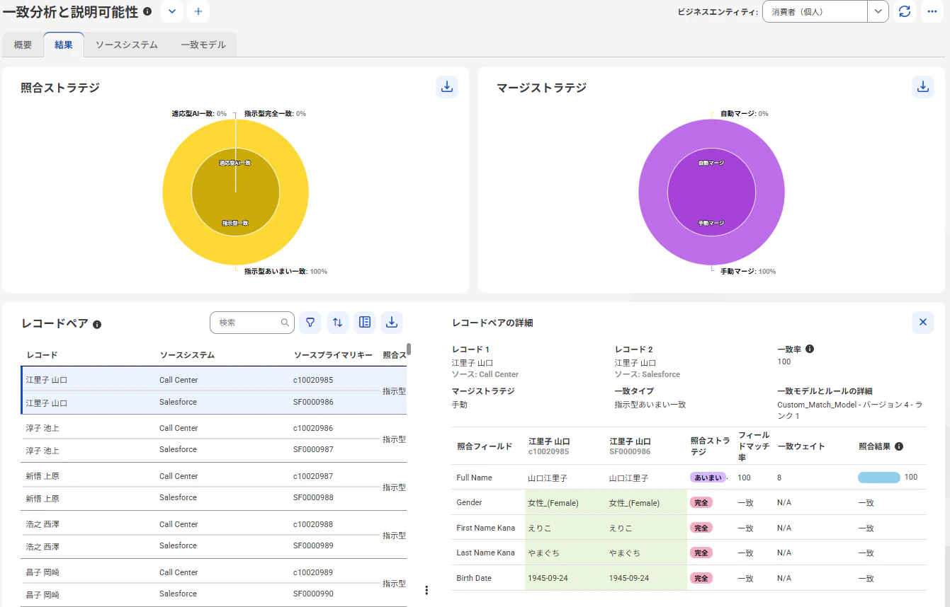Click the record pair 検索 search field
The height and width of the screenshot is (607, 950).
[x=251, y=322]
